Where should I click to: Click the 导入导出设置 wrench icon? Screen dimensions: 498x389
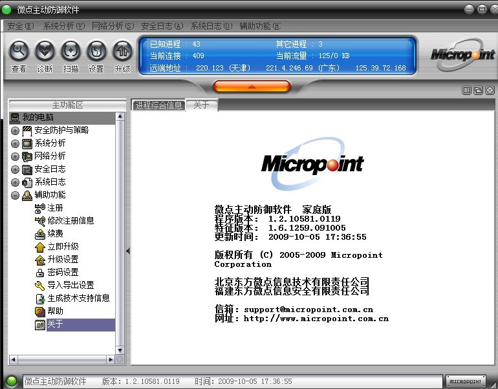[39, 286]
